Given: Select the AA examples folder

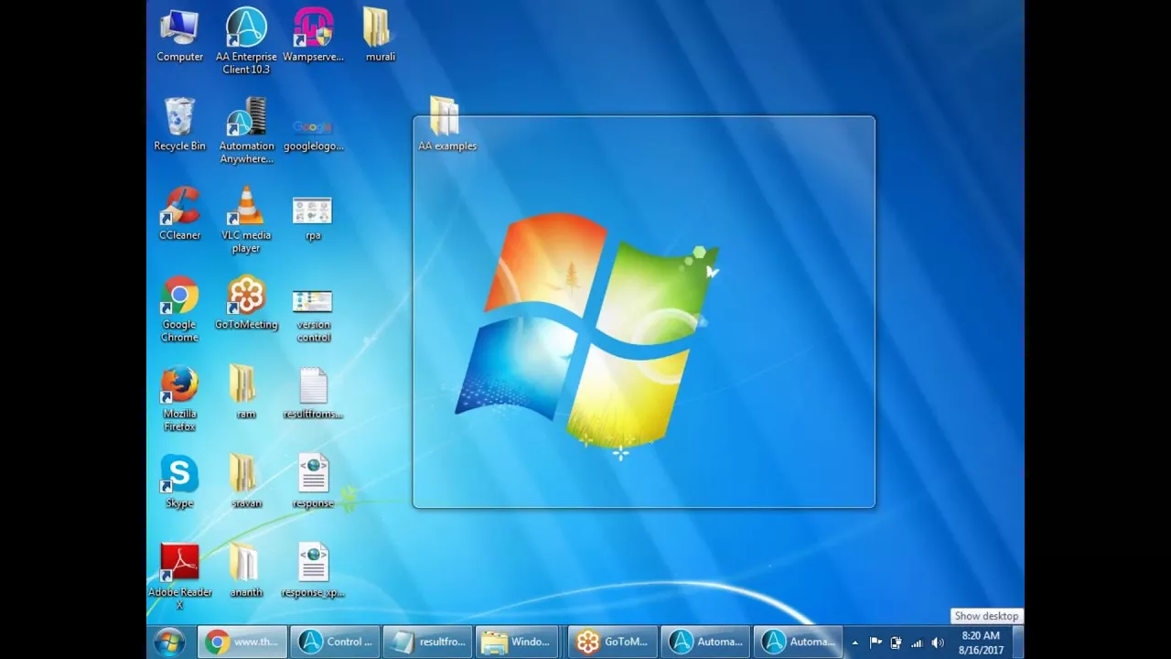Looking at the screenshot, I should click(447, 124).
